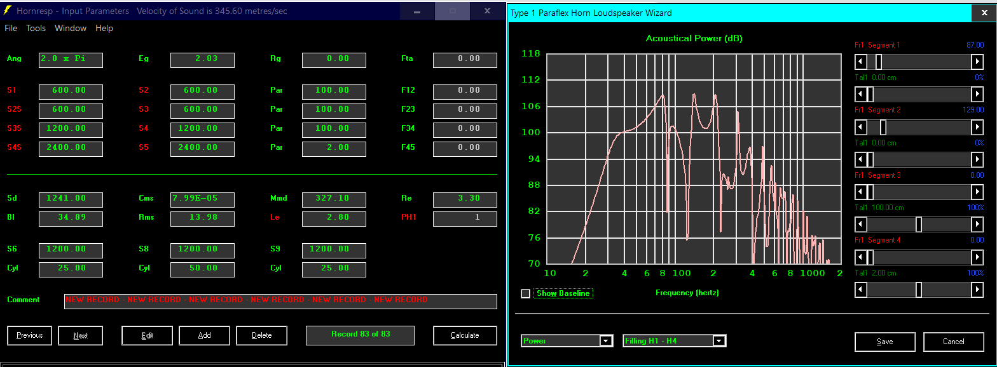Enable the Show Baseline checkbox
The width and height of the screenshot is (997, 367).
click(x=525, y=293)
